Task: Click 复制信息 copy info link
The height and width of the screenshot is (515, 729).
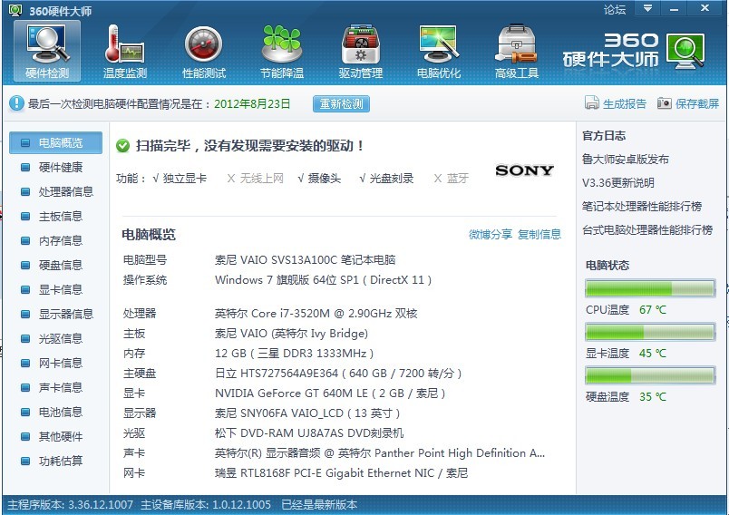Action: (x=539, y=234)
